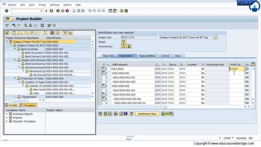Open Customize Local Layout icon in standard toolbar

pyautogui.click(x=126, y=11)
